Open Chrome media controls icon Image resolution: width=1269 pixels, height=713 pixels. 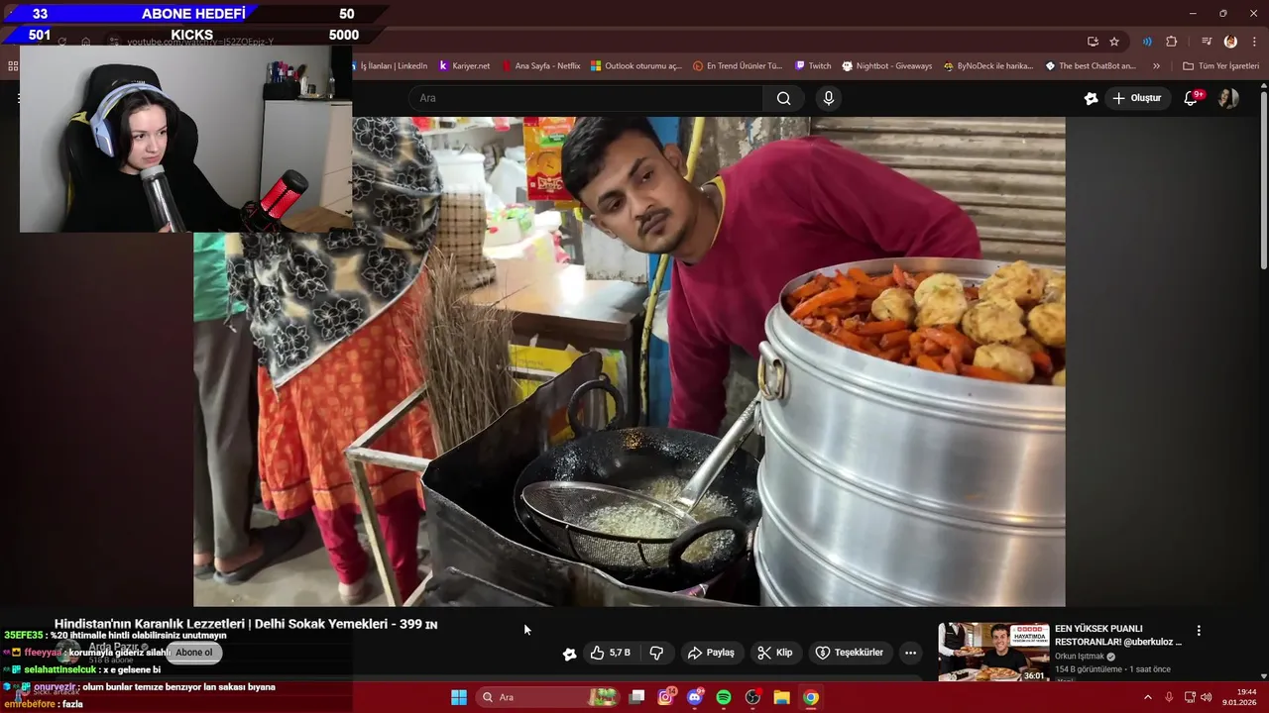coord(1207,42)
